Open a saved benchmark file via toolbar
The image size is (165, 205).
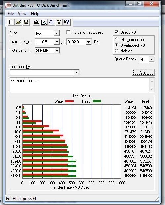[18, 22]
